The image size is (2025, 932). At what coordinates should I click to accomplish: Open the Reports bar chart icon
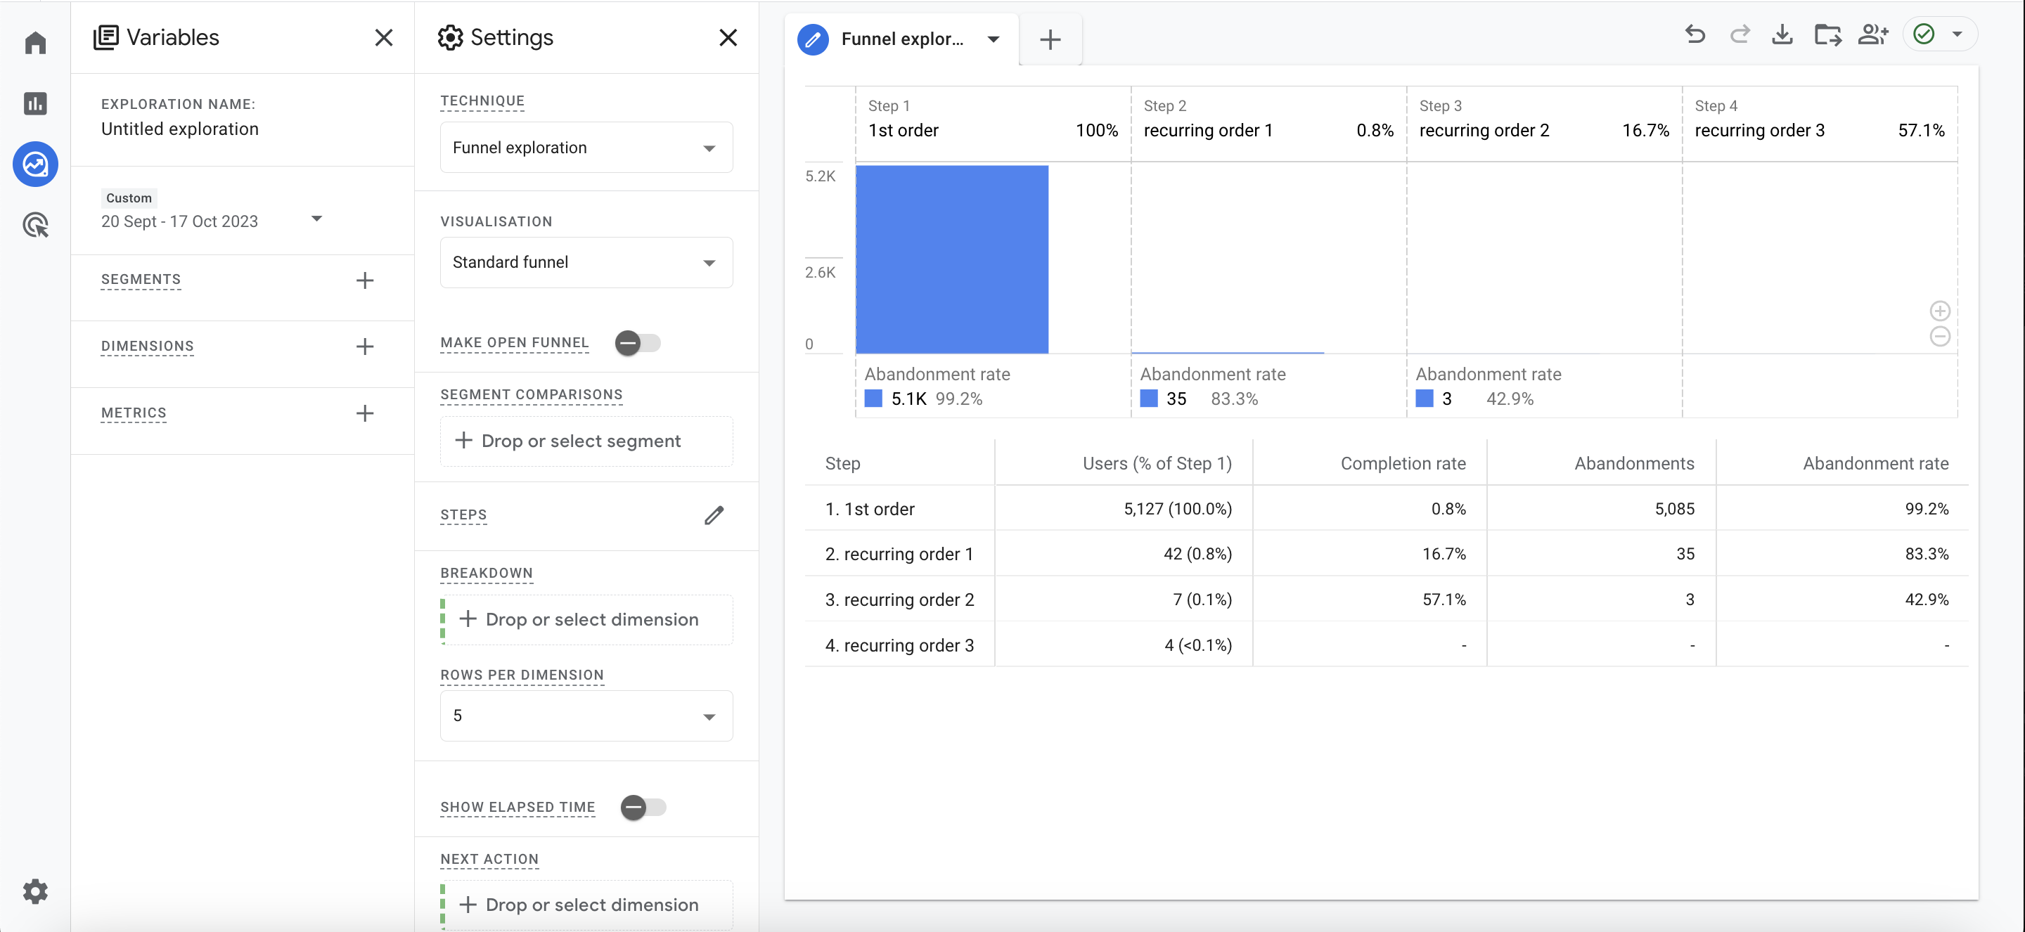tap(35, 103)
